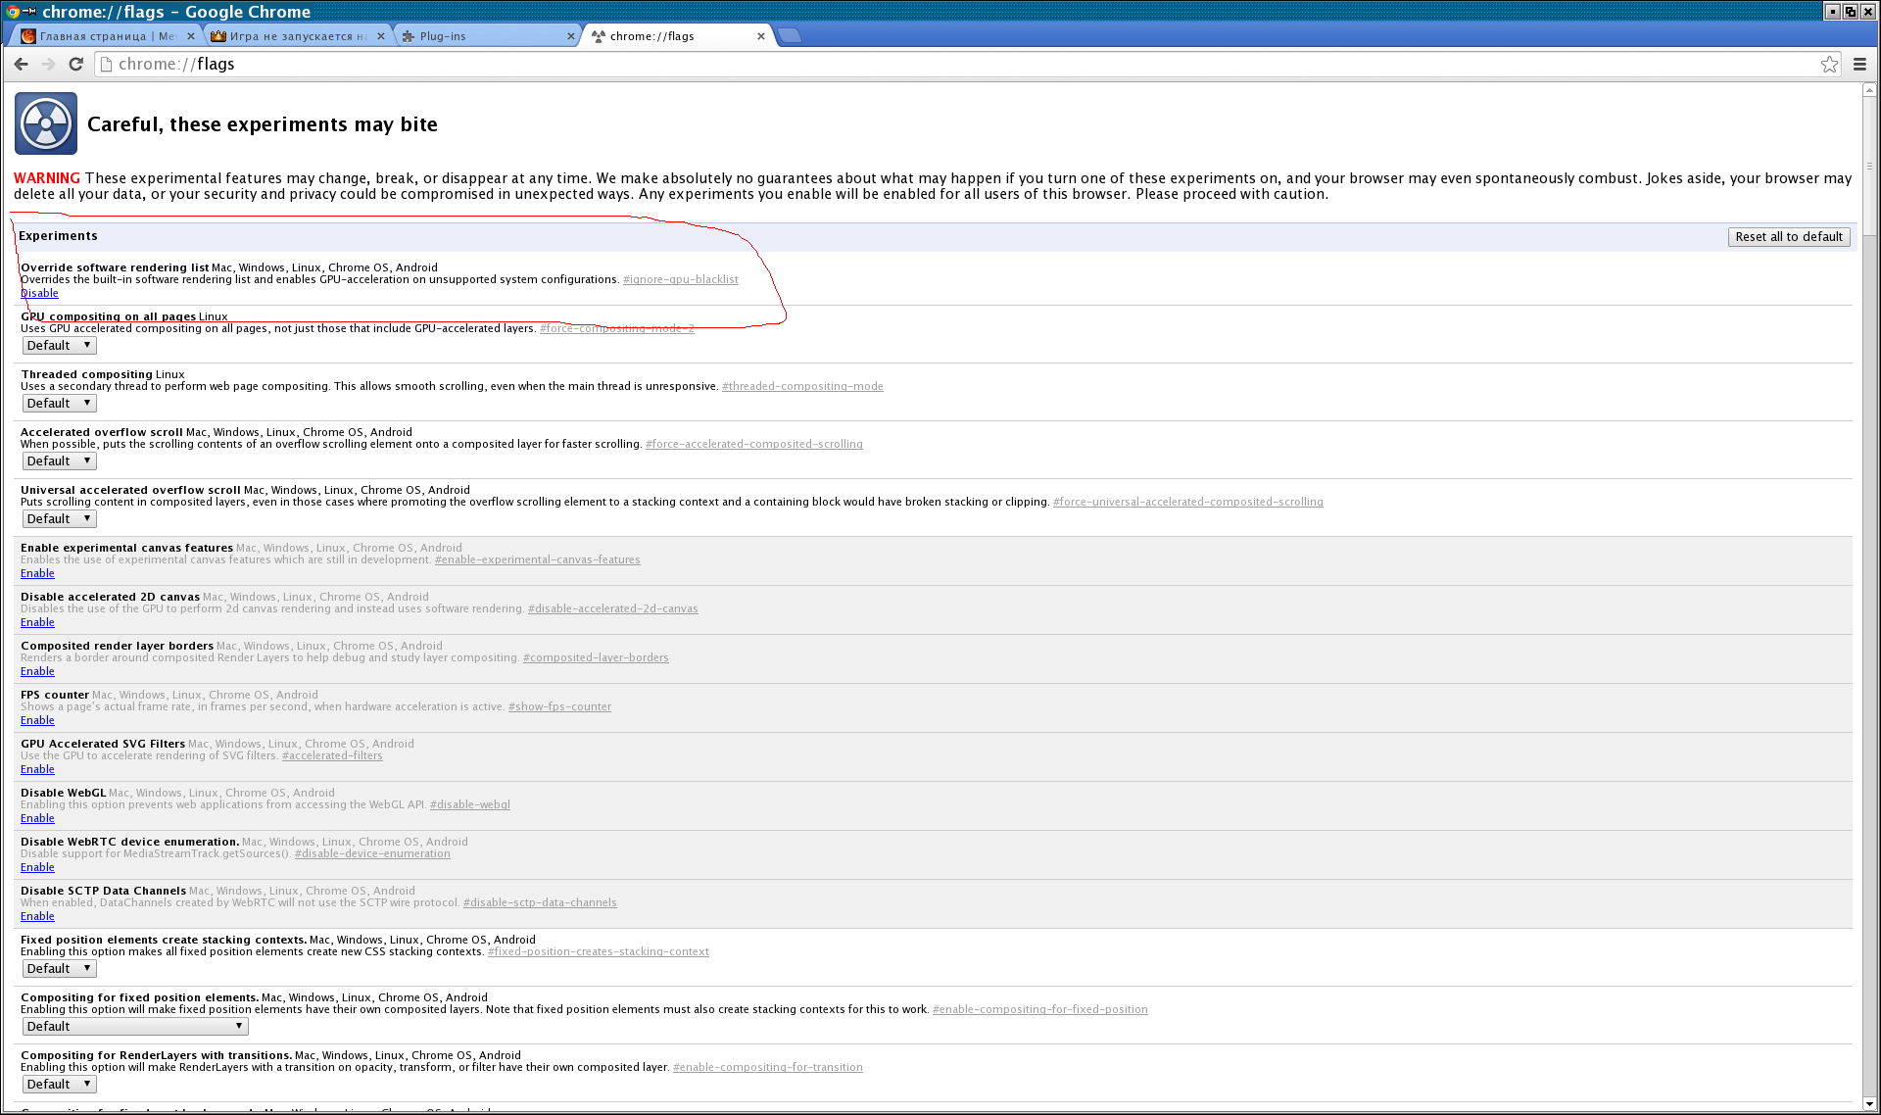Image resolution: width=1881 pixels, height=1115 pixels.
Task: Click the Chrome window menu icon in titlebar
Action: (13, 11)
